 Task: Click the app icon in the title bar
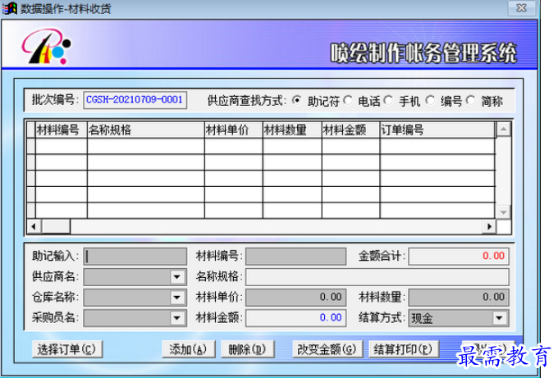click(11, 8)
